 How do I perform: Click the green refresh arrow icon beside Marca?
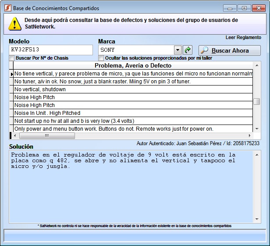188,50
